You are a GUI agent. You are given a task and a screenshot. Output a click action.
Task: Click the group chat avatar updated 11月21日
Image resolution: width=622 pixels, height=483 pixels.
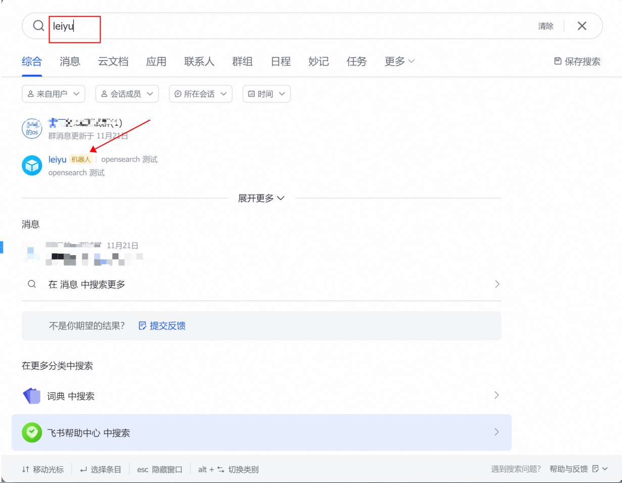32,128
